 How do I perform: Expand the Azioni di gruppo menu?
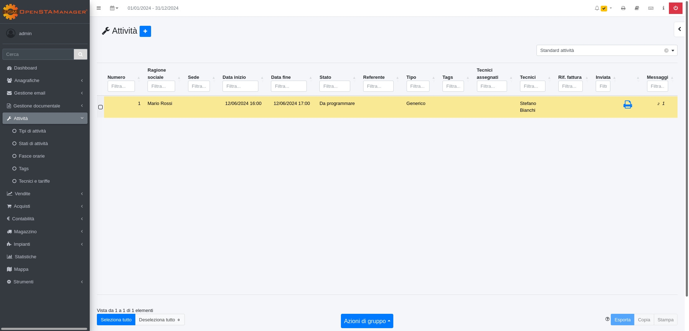pos(367,321)
